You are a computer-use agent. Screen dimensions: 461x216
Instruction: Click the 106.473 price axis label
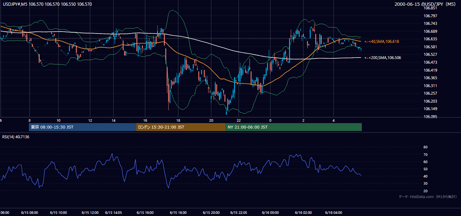tap(430, 62)
